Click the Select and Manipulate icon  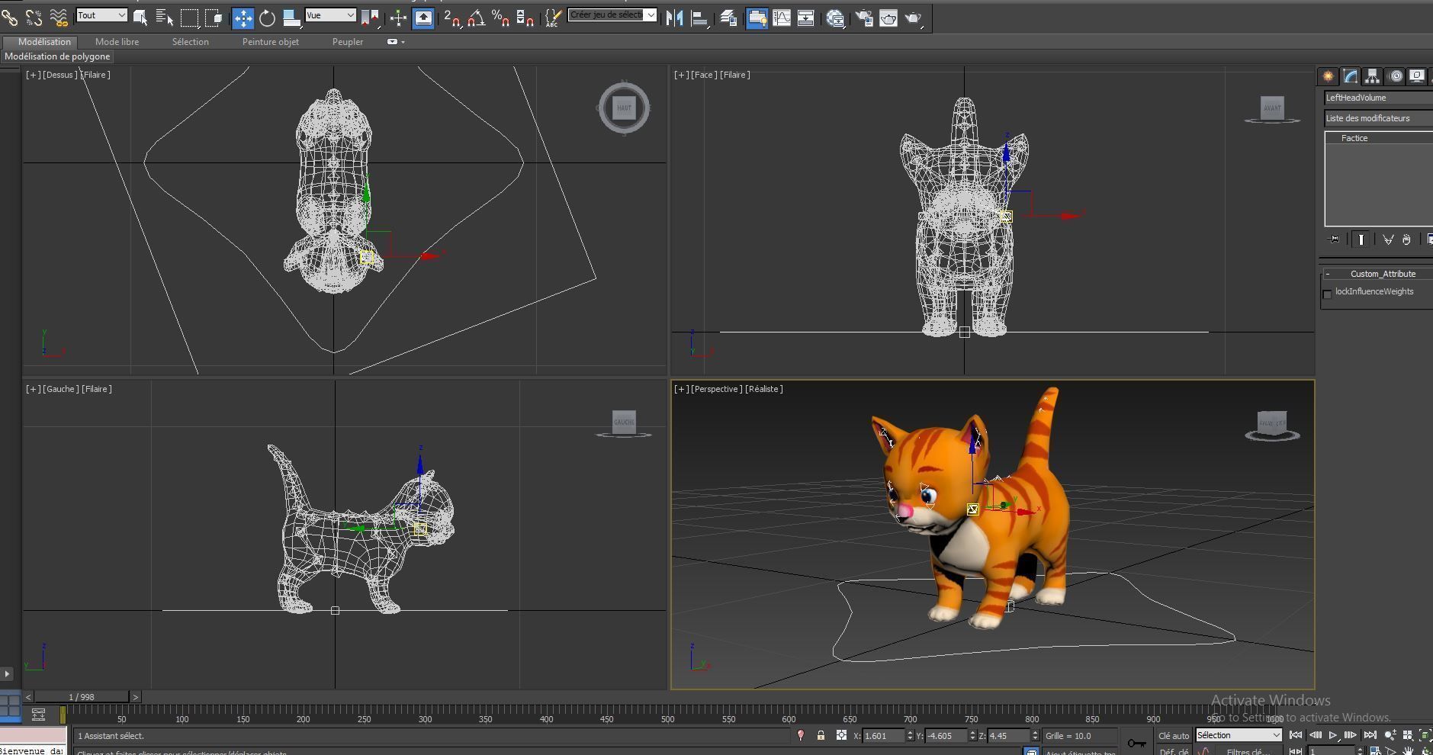[398, 18]
